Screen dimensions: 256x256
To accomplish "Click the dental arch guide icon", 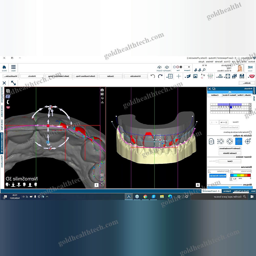I will 210,76.
